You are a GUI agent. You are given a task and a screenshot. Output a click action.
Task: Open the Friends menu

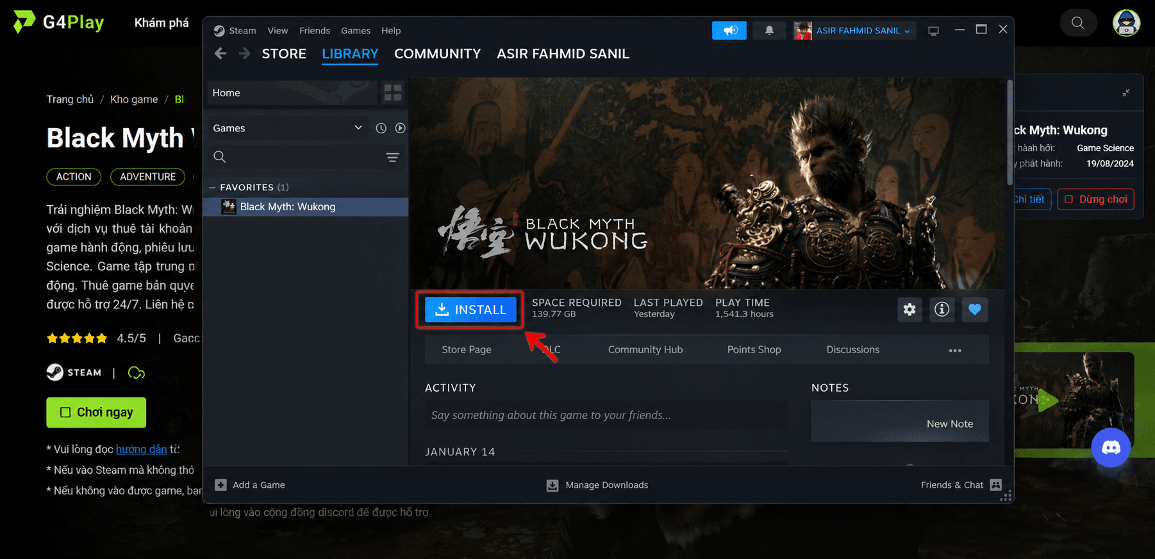pos(315,31)
